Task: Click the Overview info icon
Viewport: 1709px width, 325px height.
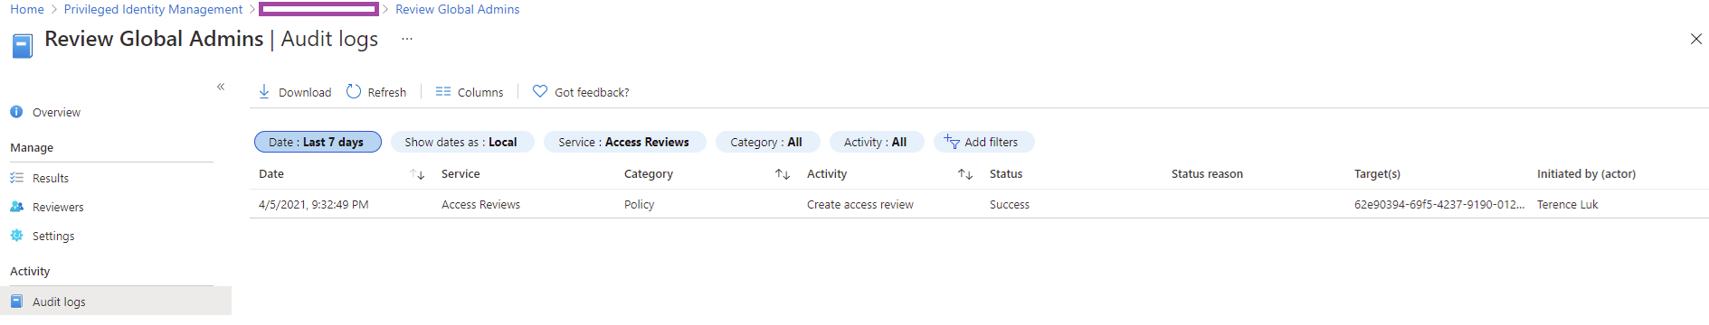Action: [16, 112]
